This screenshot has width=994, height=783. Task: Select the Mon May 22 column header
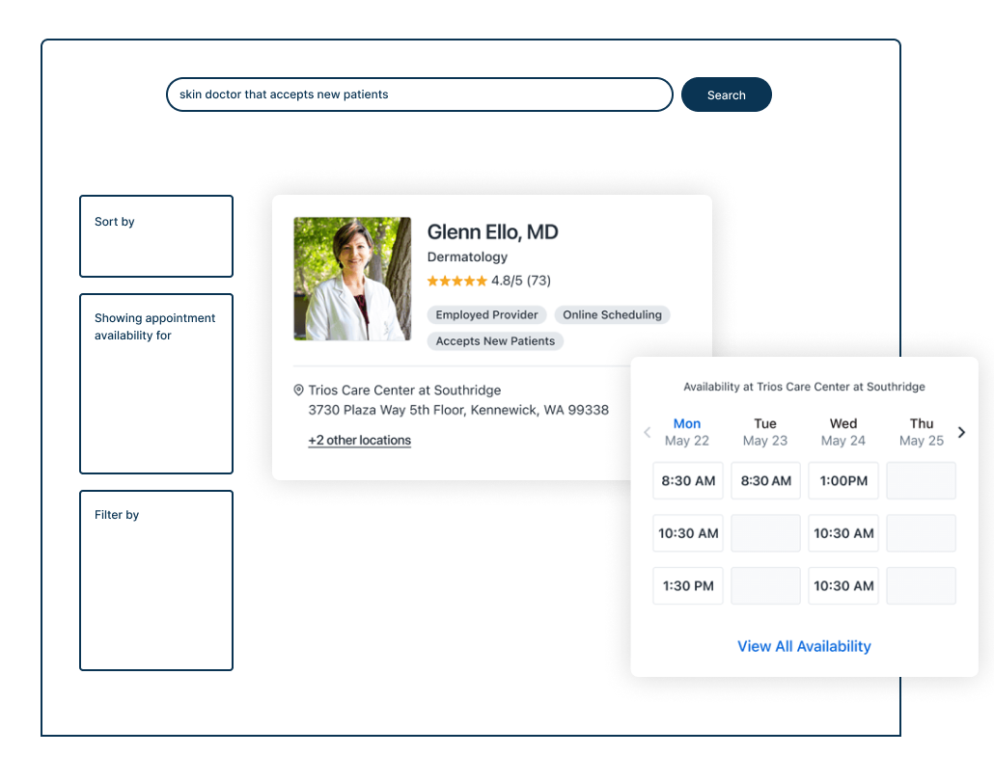click(687, 432)
